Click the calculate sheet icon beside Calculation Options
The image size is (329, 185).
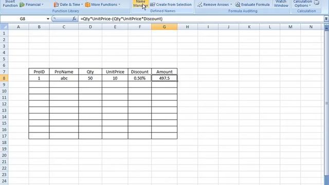coord(317,3)
